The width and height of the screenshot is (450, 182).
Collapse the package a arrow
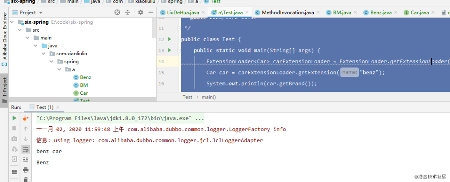[59, 69]
